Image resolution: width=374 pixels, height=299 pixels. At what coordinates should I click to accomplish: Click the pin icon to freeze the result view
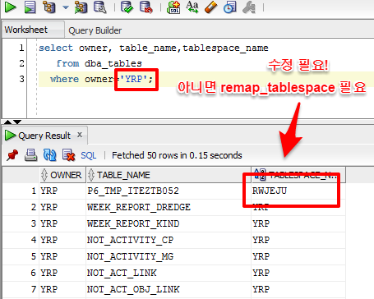click(12, 155)
